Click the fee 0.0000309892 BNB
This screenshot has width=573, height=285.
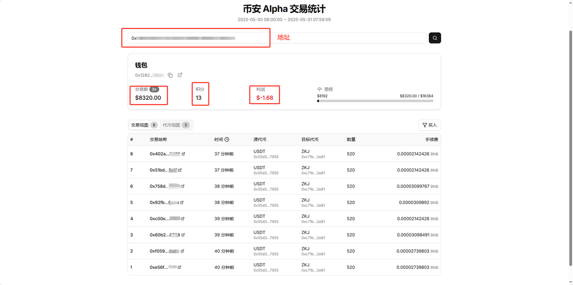[419, 202]
